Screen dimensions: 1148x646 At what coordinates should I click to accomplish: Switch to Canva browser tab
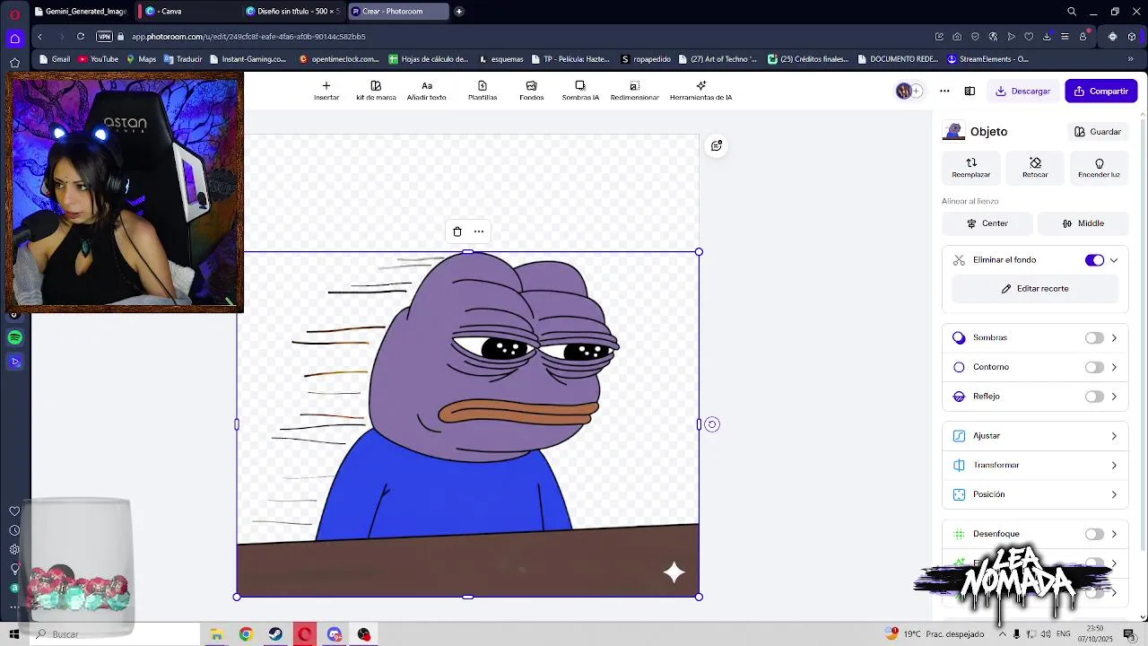pos(188,12)
